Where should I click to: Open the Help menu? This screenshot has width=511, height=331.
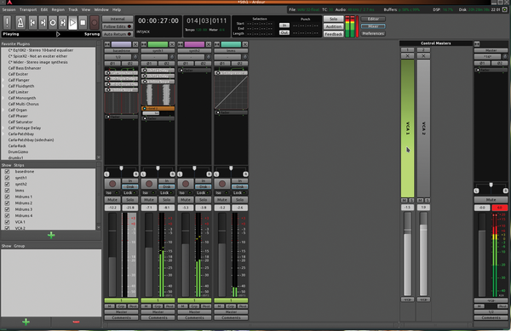[x=117, y=9]
